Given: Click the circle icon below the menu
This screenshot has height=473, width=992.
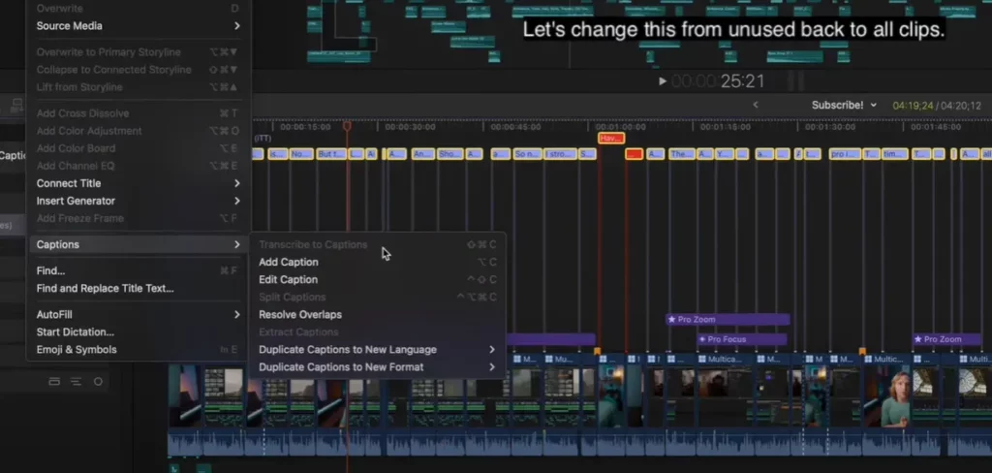Looking at the screenshot, I should [x=98, y=382].
